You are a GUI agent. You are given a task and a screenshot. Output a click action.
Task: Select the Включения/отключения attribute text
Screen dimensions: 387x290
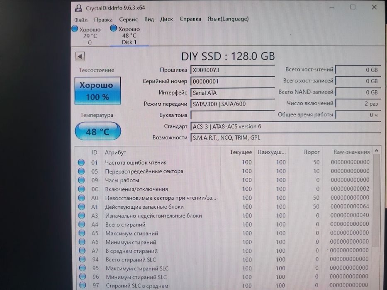pyautogui.click(x=136, y=189)
